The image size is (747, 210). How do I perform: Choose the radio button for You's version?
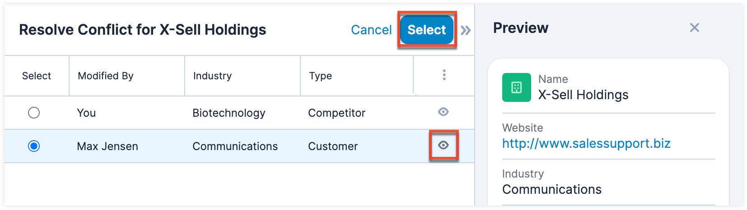34,113
